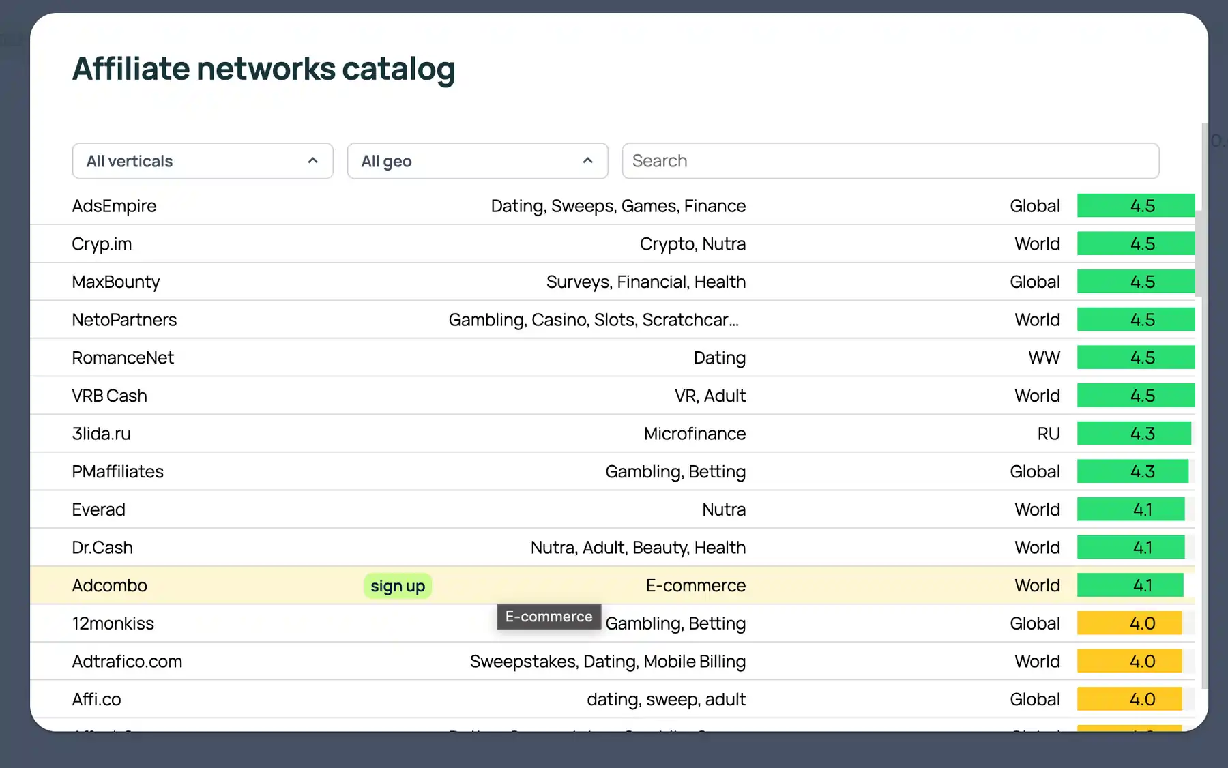1228x768 pixels.
Task: Click the 4.5 rating bar for AdsEmpire
Action: [x=1136, y=206]
